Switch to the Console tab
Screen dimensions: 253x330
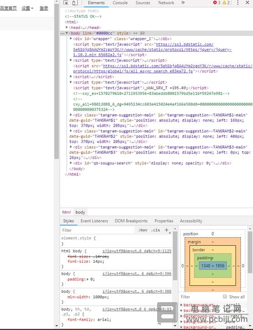pyautogui.click(x=120, y=3)
